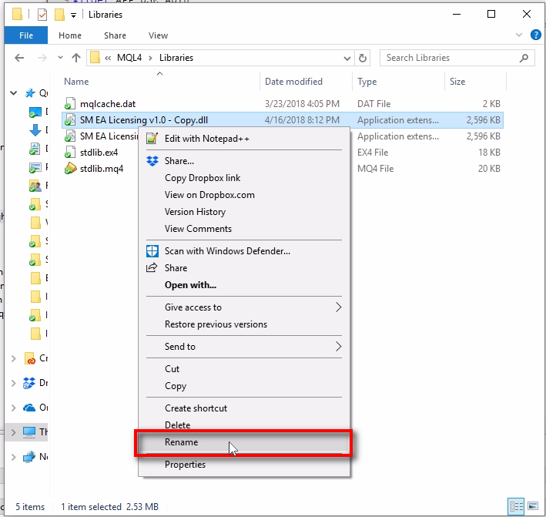Click the Notepad++ icon in context menu

[151, 139]
